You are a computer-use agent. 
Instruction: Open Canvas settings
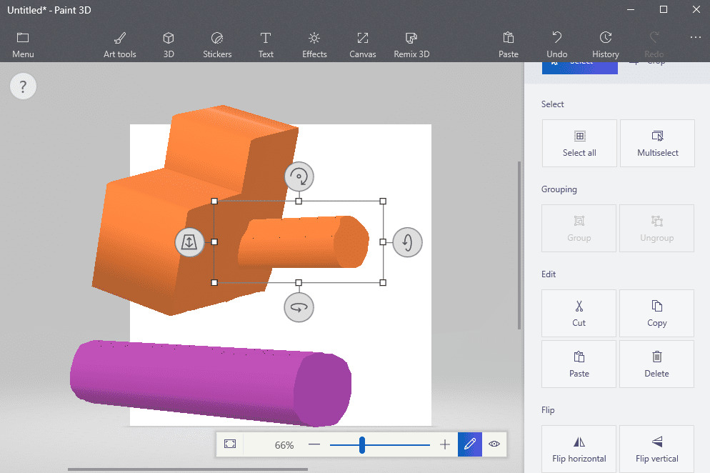[363, 44]
